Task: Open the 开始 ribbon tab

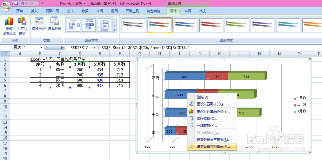Action: [x=20, y=11]
